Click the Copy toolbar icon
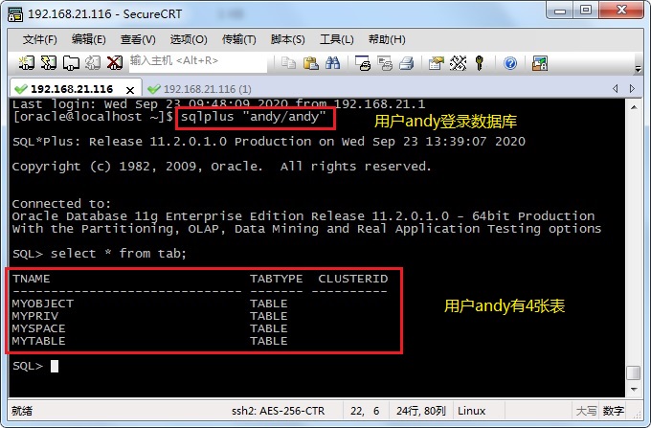The height and width of the screenshot is (428, 651). [x=288, y=63]
